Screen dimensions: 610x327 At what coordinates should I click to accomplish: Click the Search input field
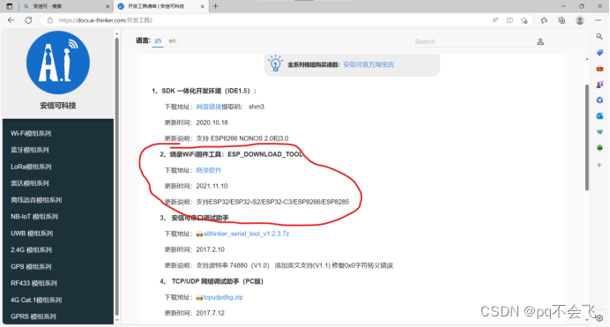click(474, 41)
